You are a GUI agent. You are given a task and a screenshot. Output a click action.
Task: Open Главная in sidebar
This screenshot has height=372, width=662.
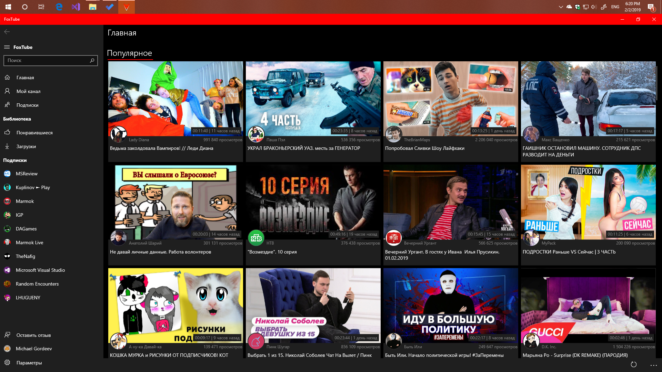coord(25,77)
